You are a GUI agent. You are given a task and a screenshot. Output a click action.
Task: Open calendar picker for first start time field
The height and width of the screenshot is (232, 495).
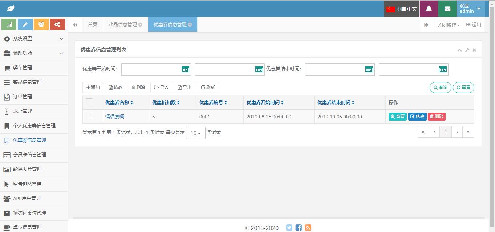(x=185, y=69)
